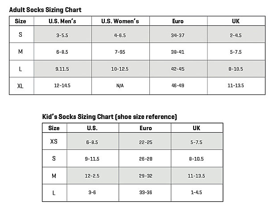Click the kid's chart "U.S." column header
Viewport: 277px width, 208px height.
click(x=93, y=128)
